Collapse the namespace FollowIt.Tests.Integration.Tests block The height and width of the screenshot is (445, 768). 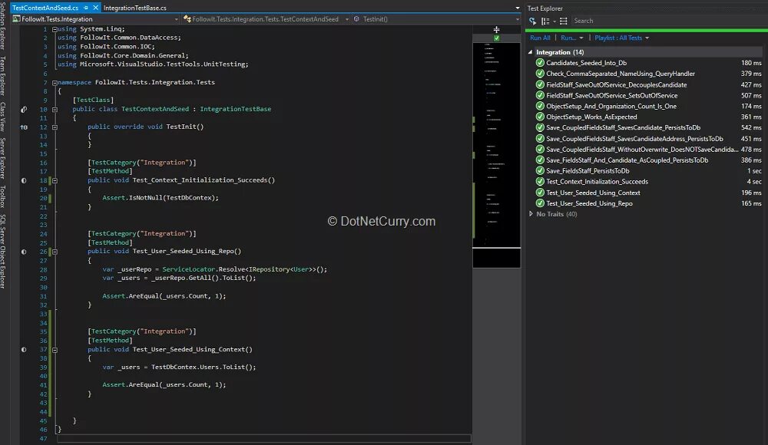coord(55,82)
